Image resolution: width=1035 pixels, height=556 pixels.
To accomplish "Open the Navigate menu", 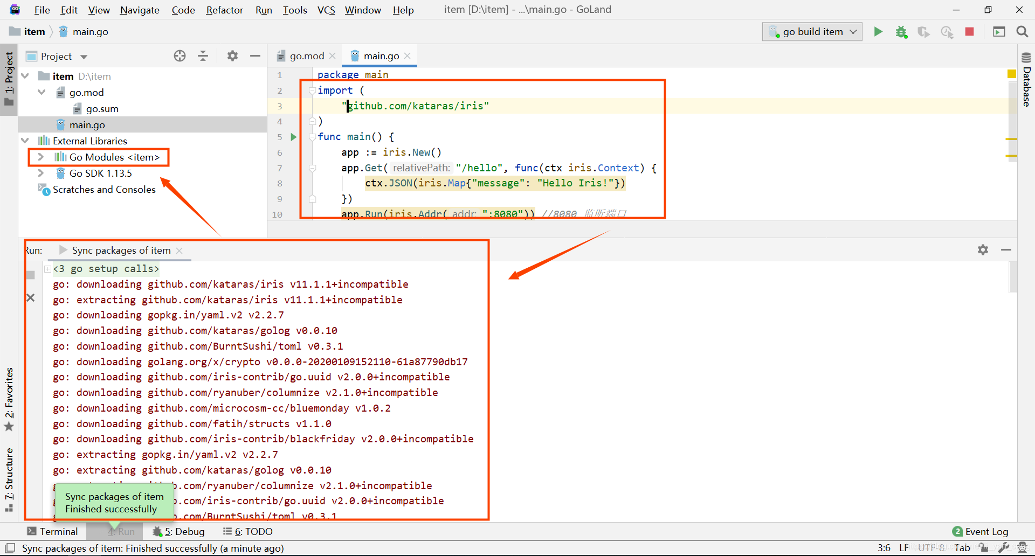I will pyautogui.click(x=140, y=10).
